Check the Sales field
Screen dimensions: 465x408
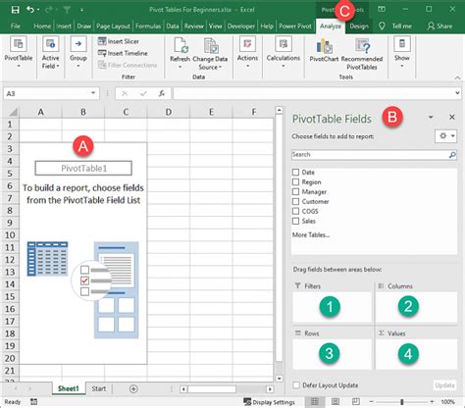point(295,221)
